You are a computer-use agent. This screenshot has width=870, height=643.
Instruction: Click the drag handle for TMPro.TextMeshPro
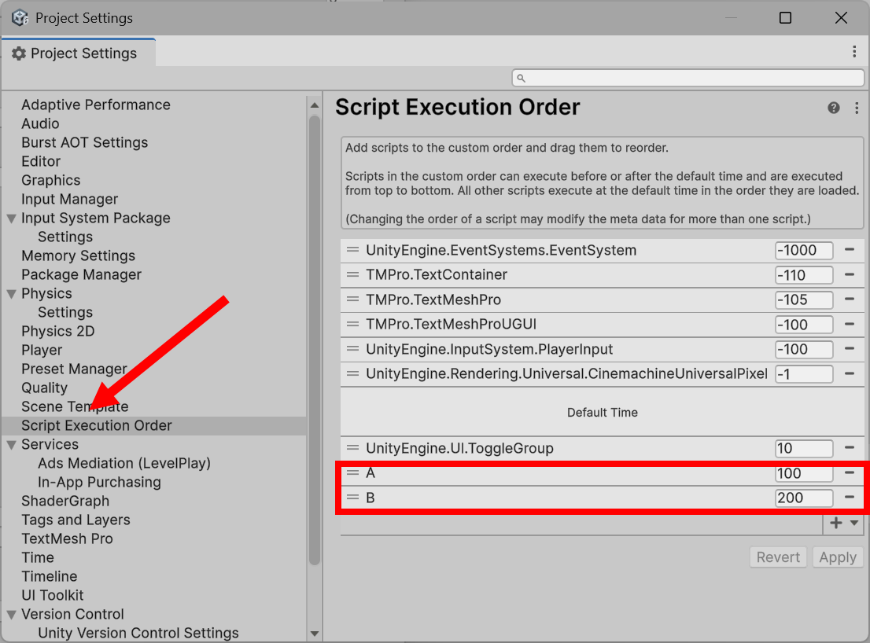pos(353,299)
